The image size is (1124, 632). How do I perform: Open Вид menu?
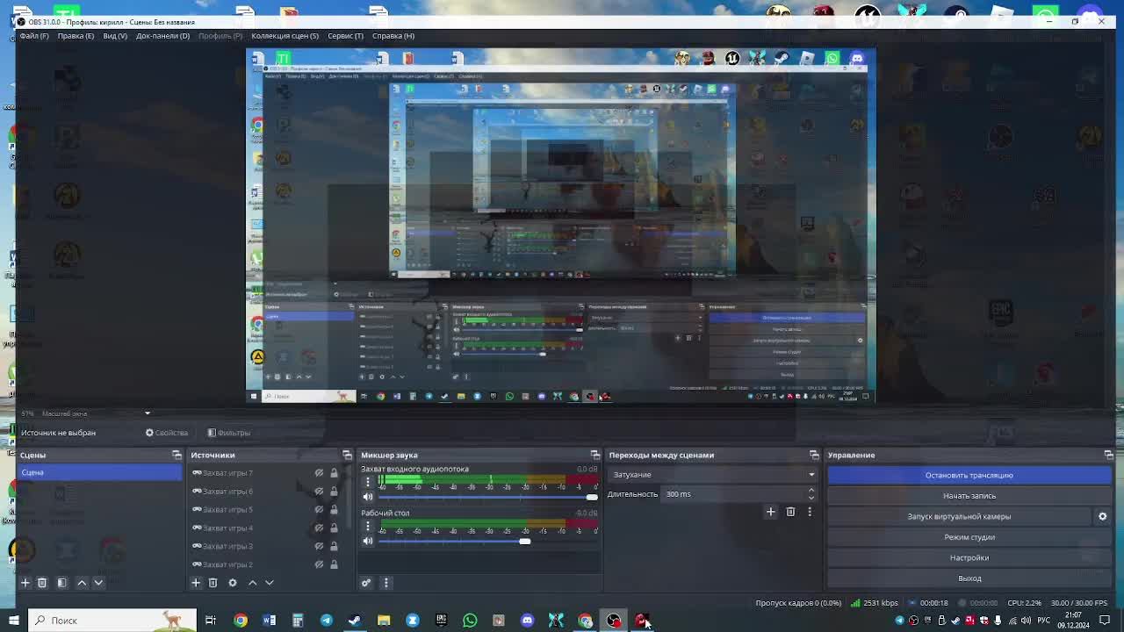click(x=115, y=36)
